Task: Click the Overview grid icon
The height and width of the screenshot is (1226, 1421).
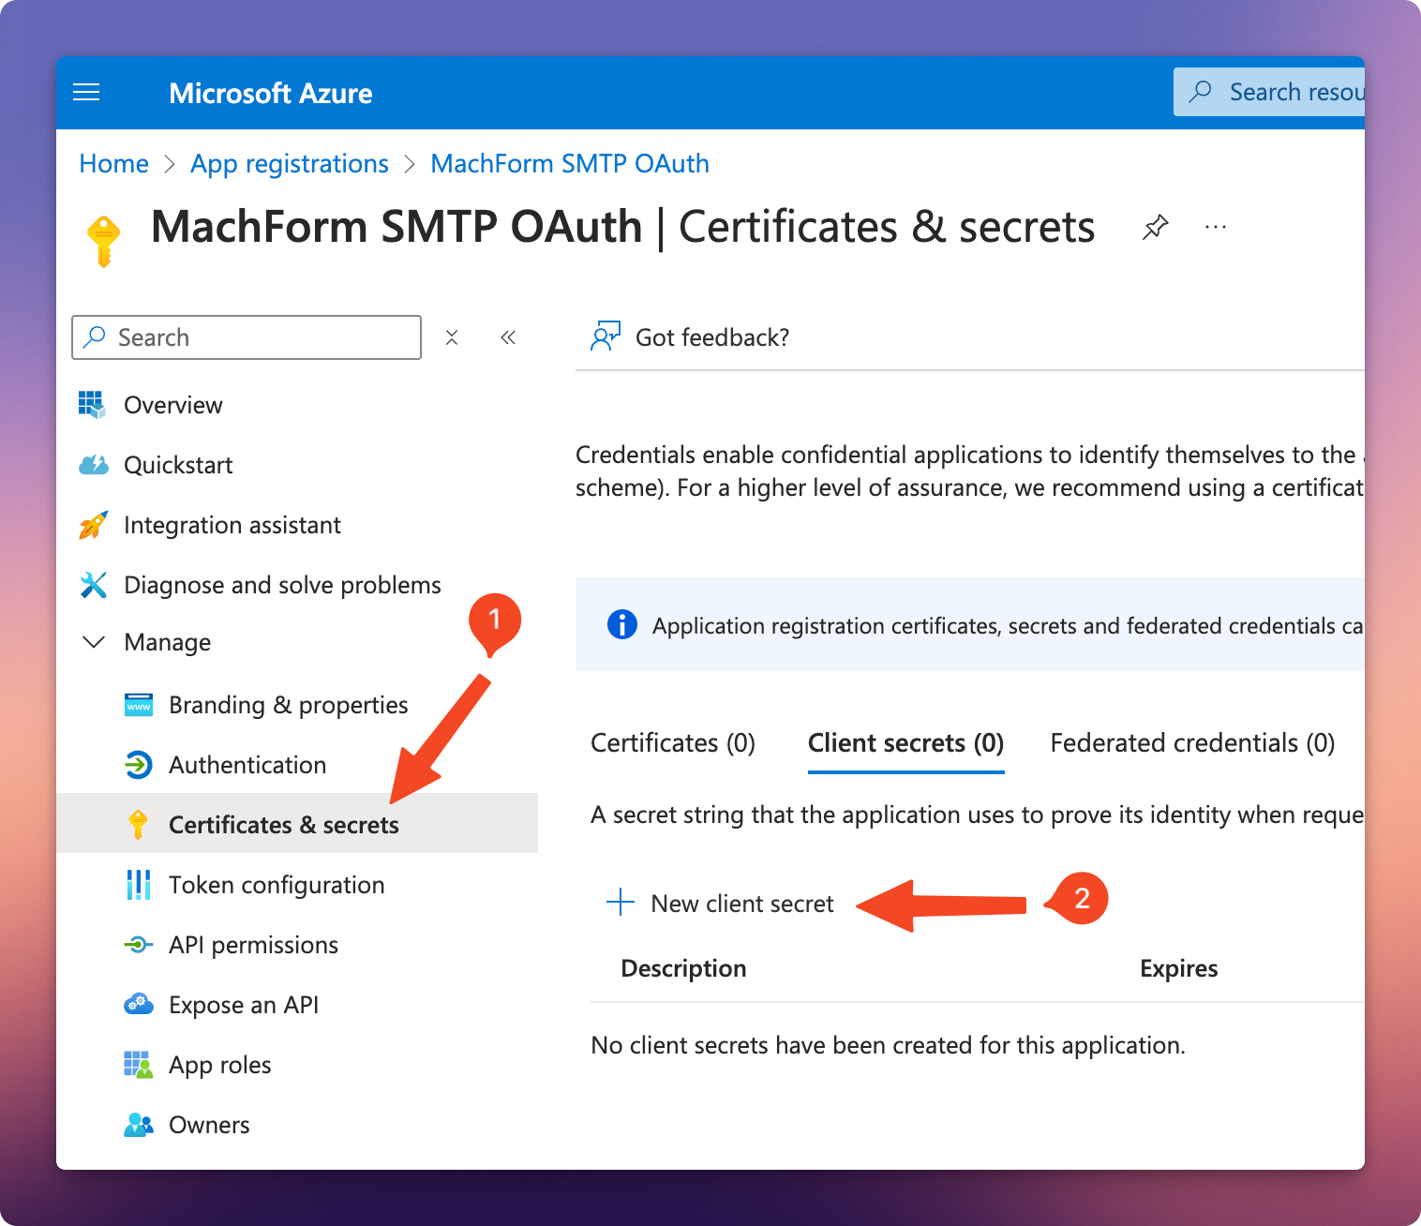Action: pos(92,405)
